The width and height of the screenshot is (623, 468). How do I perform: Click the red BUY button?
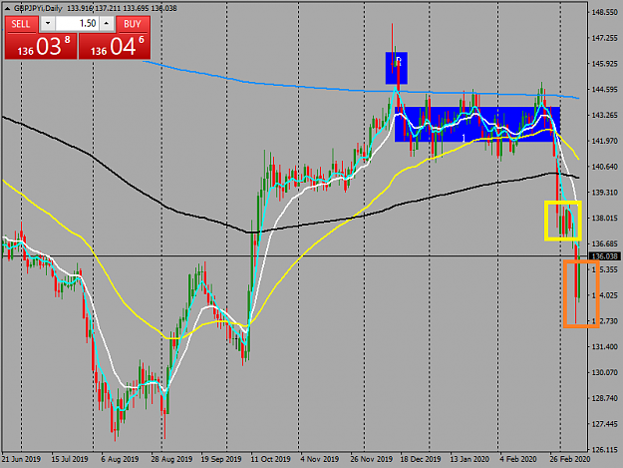[133, 24]
